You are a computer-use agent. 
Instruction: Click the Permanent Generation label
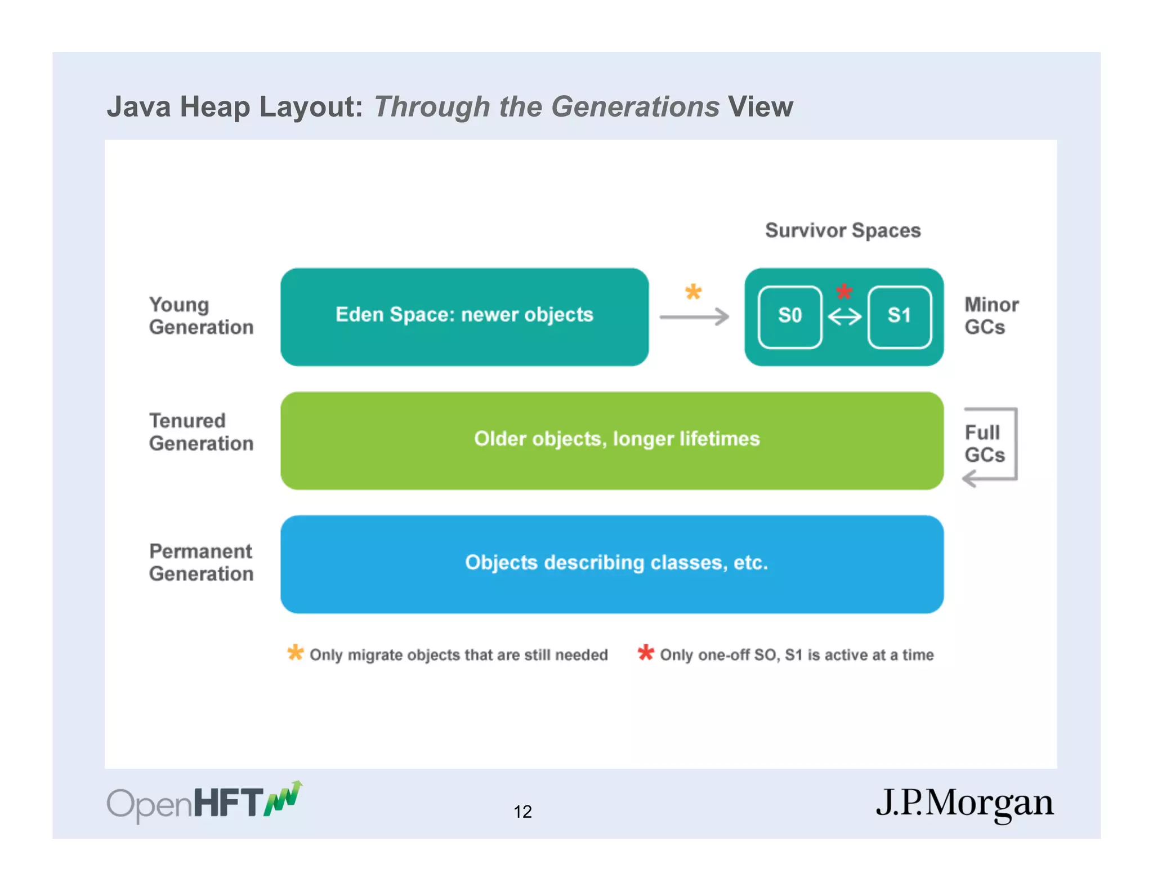tap(201, 562)
